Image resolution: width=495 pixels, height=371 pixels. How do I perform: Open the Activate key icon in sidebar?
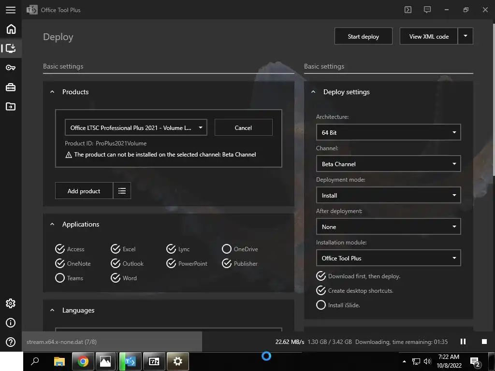coord(11,68)
